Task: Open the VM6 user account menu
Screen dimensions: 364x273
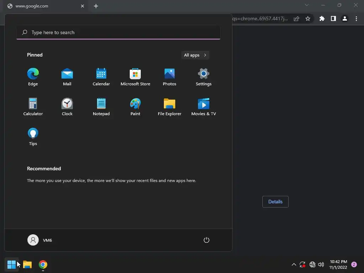Action: click(40, 240)
